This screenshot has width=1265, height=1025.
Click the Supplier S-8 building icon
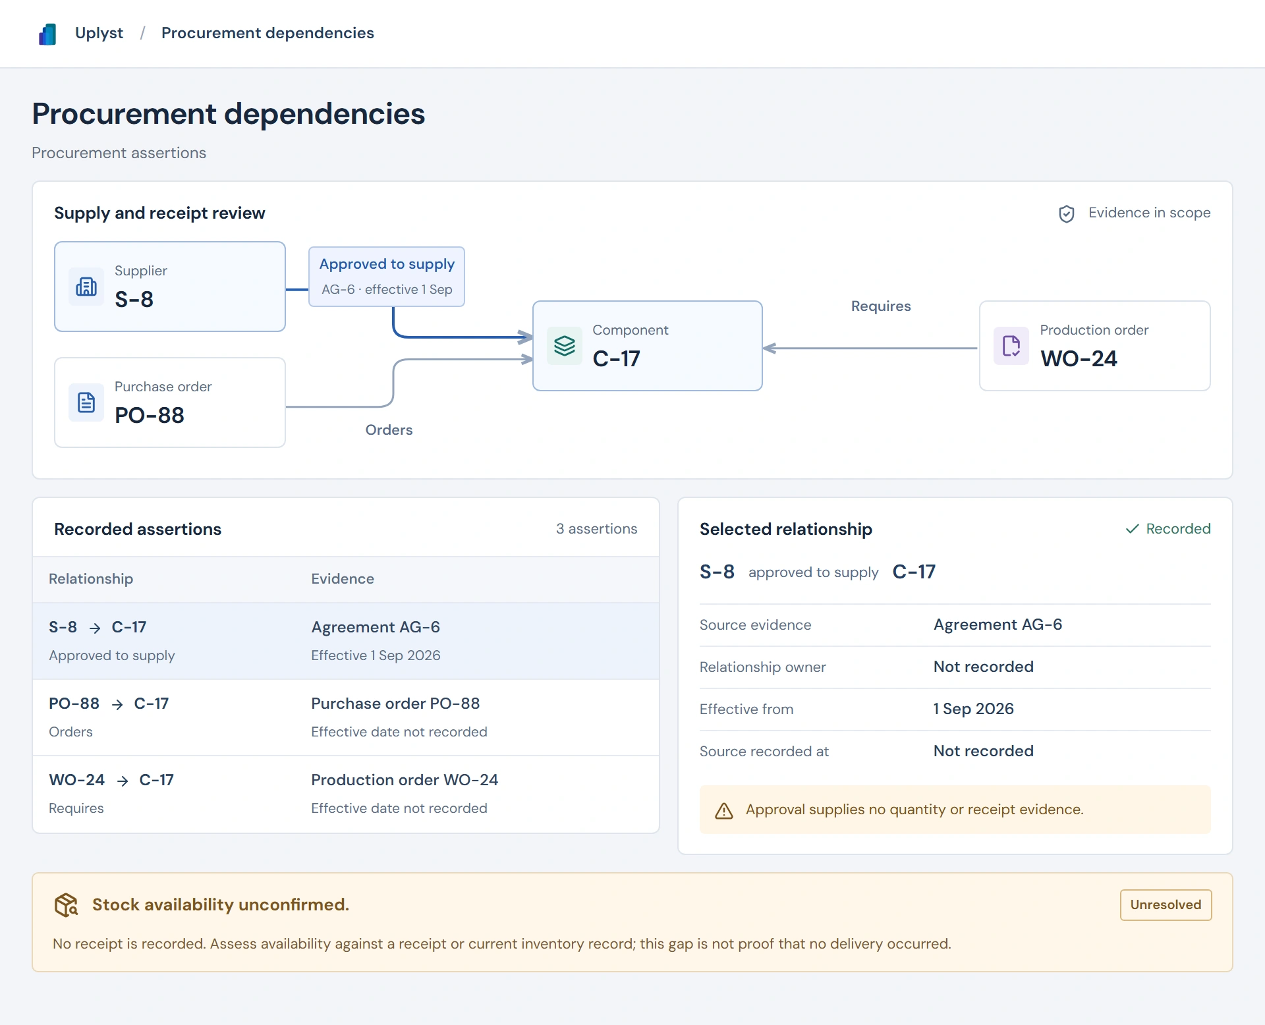86,287
